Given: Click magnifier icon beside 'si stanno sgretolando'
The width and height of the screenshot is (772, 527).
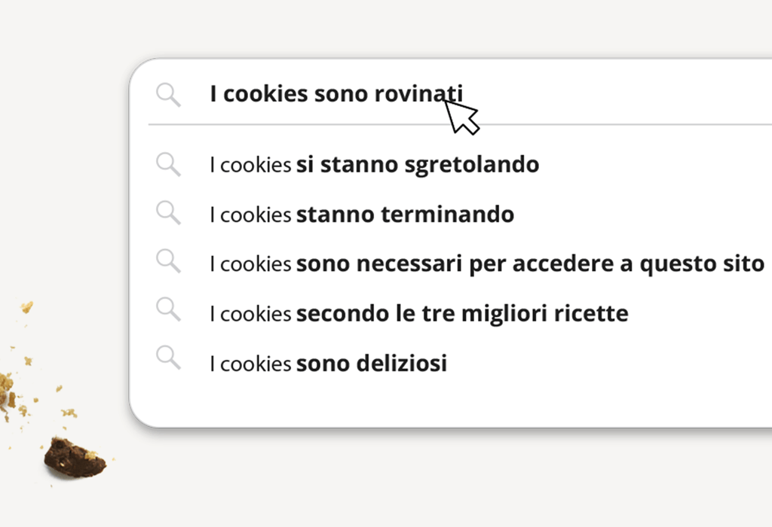Looking at the screenshot, I should click(168, 164).
